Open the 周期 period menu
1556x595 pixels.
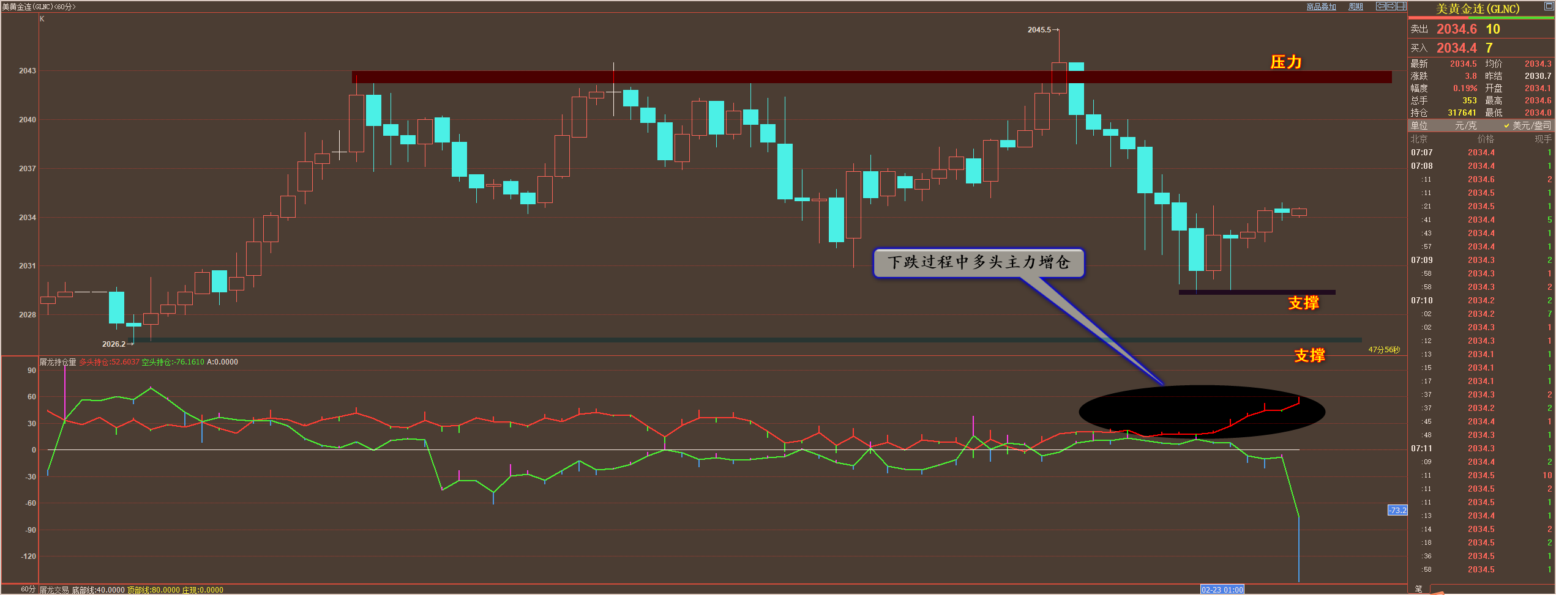[x=1356, y=7]
